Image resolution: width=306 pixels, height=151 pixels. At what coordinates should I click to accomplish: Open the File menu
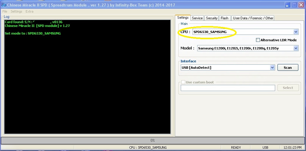click(5, 11)
